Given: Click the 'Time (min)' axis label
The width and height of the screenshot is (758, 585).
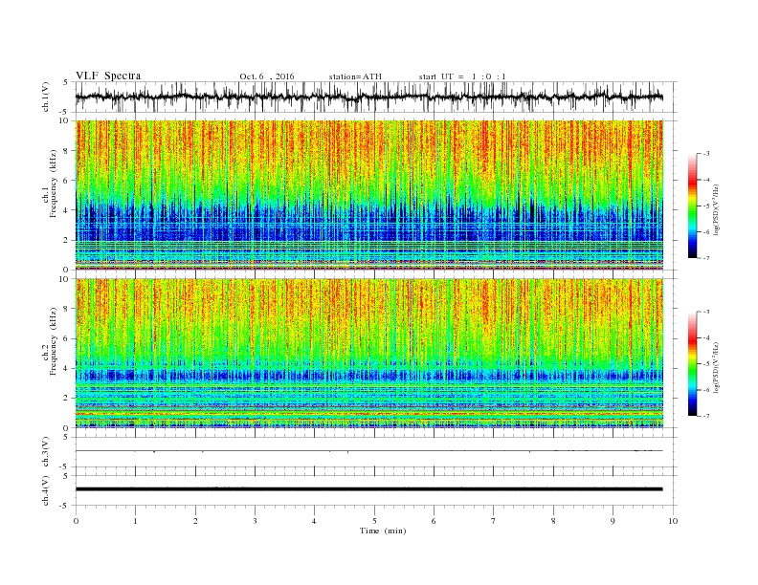Looking at the screenshot, I should pos(383,531).
